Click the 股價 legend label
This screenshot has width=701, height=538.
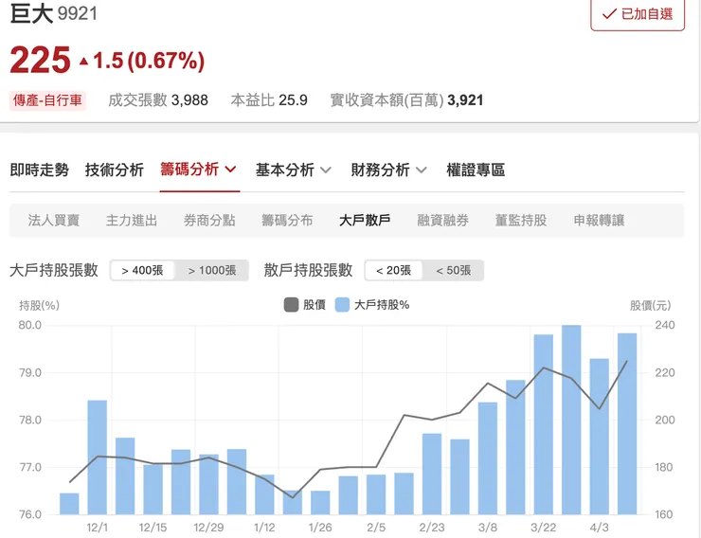click(315, 305)
